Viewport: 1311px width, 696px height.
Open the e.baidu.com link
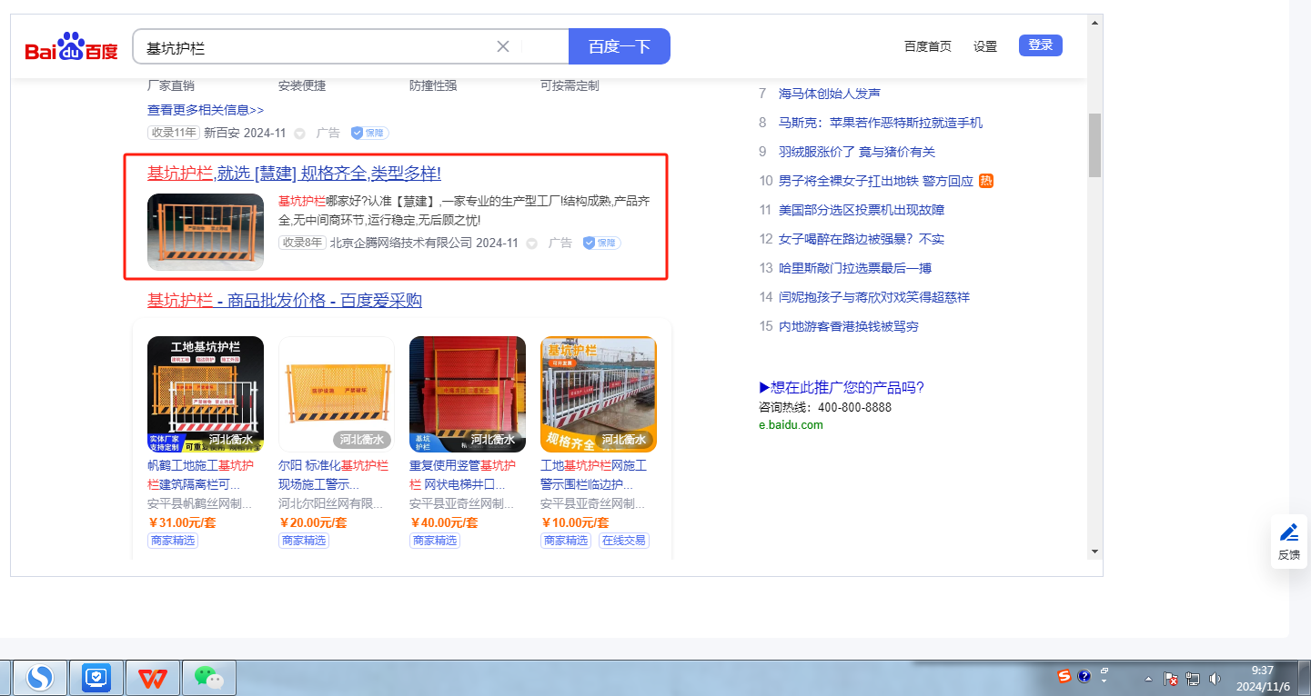point(791,424)
